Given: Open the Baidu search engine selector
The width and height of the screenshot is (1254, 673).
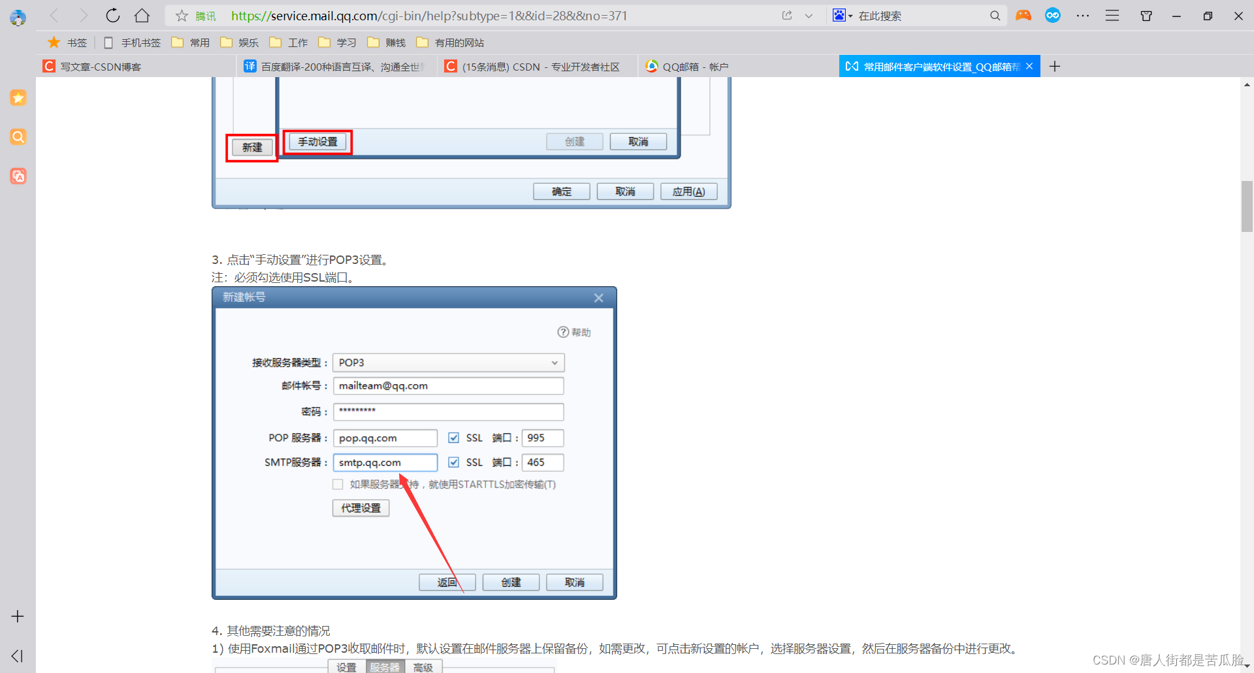Looking at the screenshot, I should [843, 16].
